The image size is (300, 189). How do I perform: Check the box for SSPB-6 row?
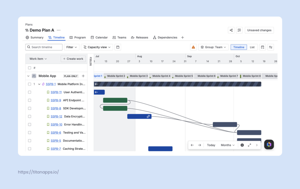tap(30, 132)
